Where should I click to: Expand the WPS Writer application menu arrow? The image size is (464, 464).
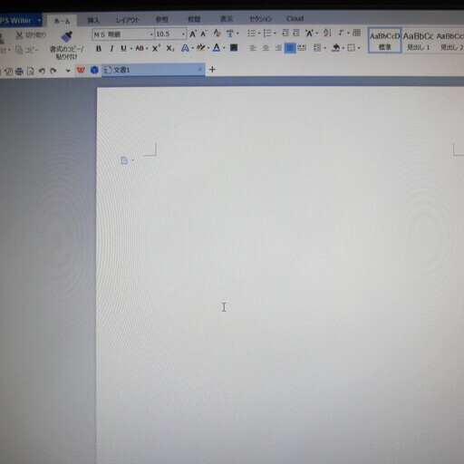coord(39,21)
